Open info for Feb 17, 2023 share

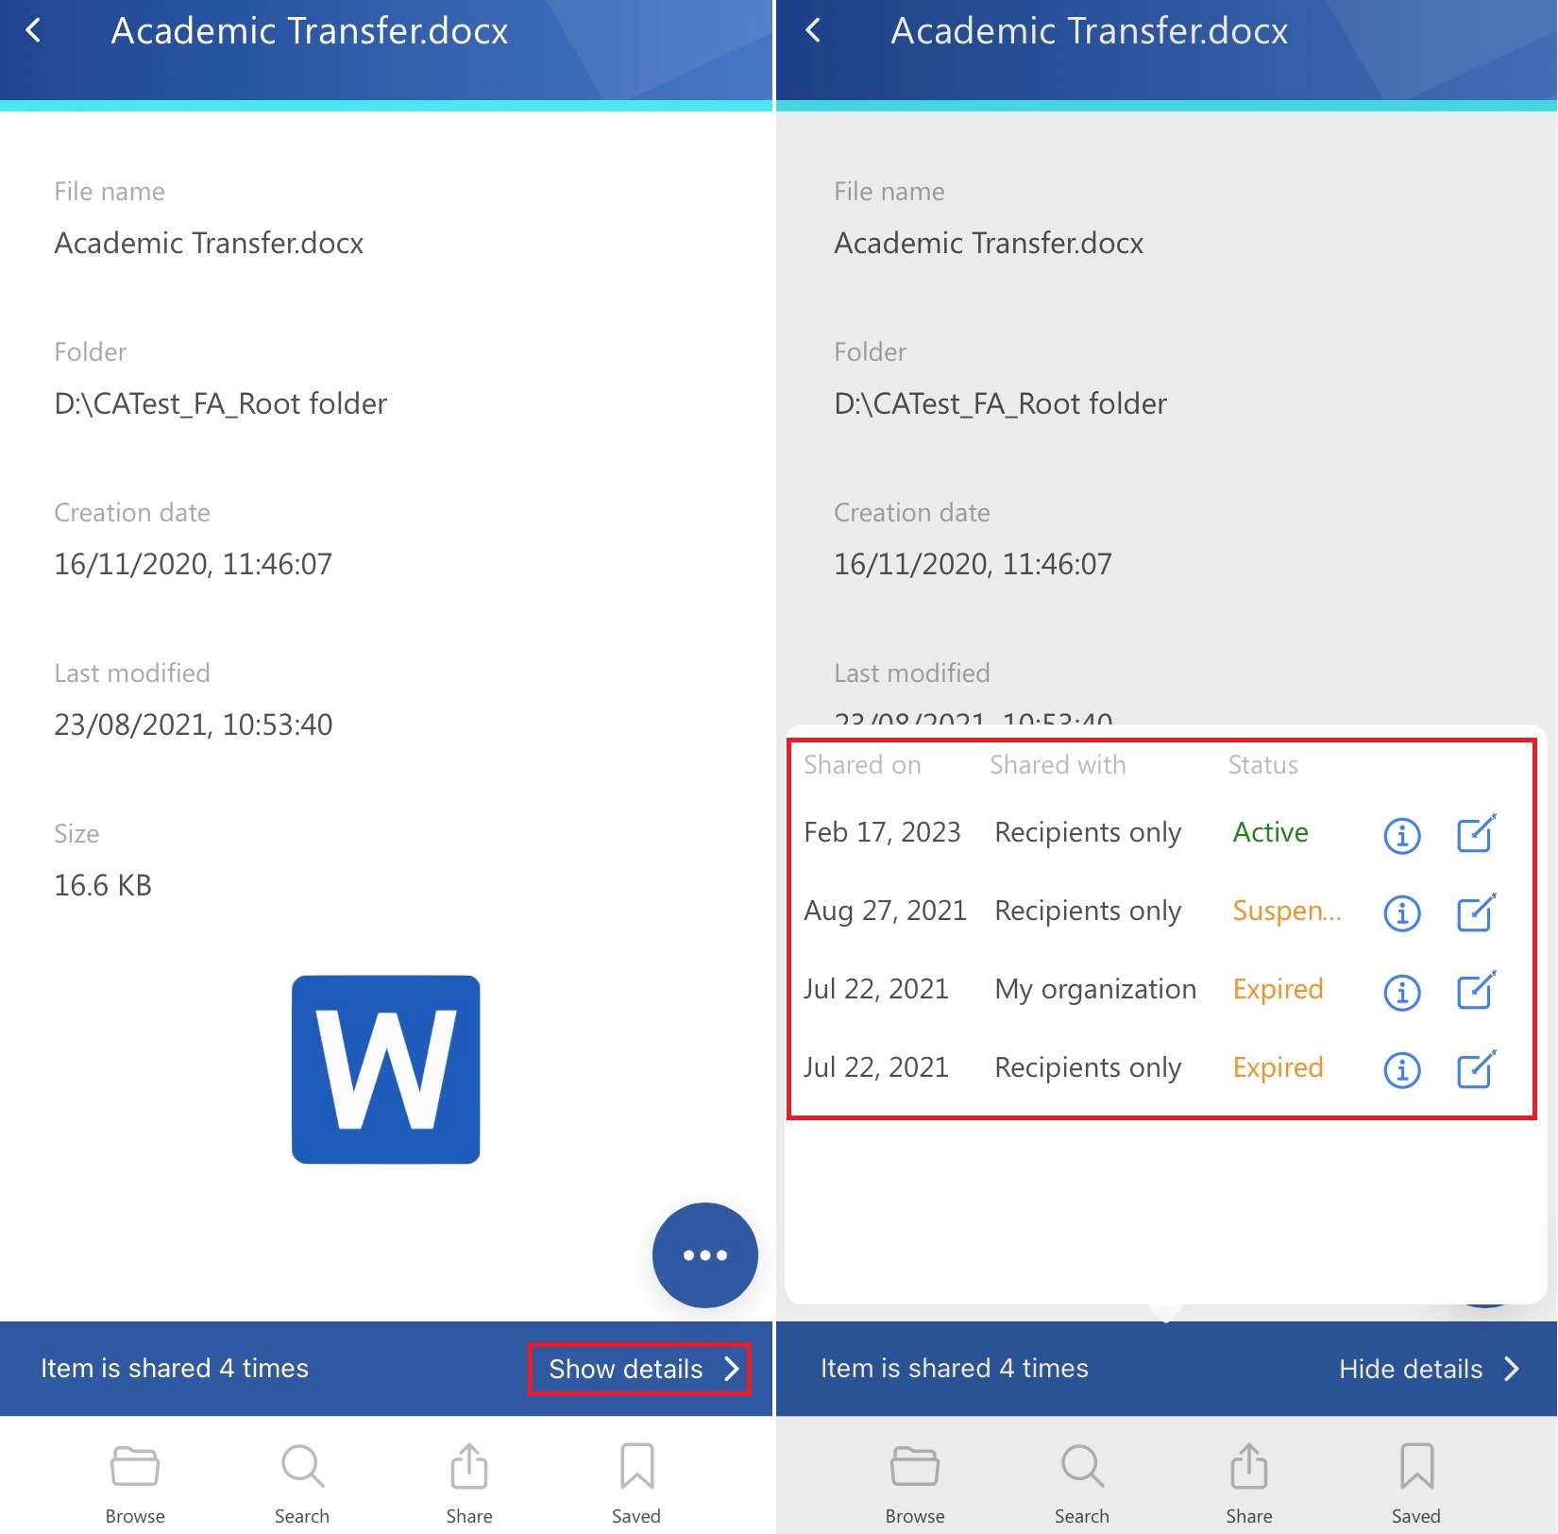click(1401, 835)
